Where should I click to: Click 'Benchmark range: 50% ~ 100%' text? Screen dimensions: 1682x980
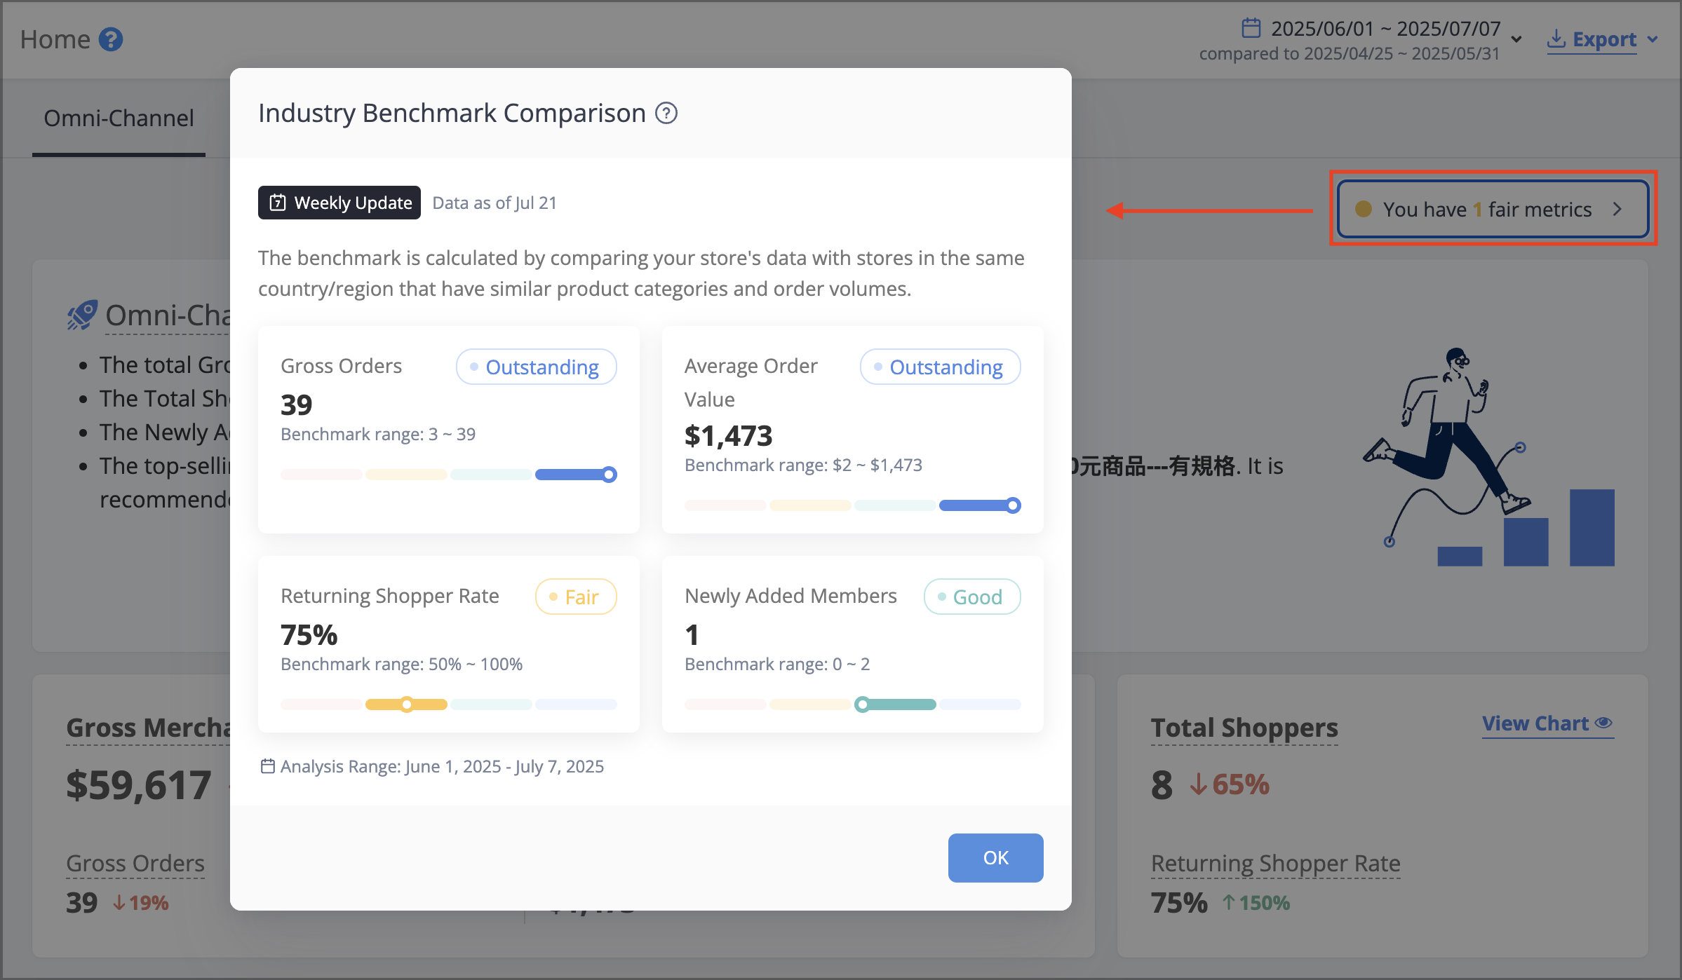(401, 664)
